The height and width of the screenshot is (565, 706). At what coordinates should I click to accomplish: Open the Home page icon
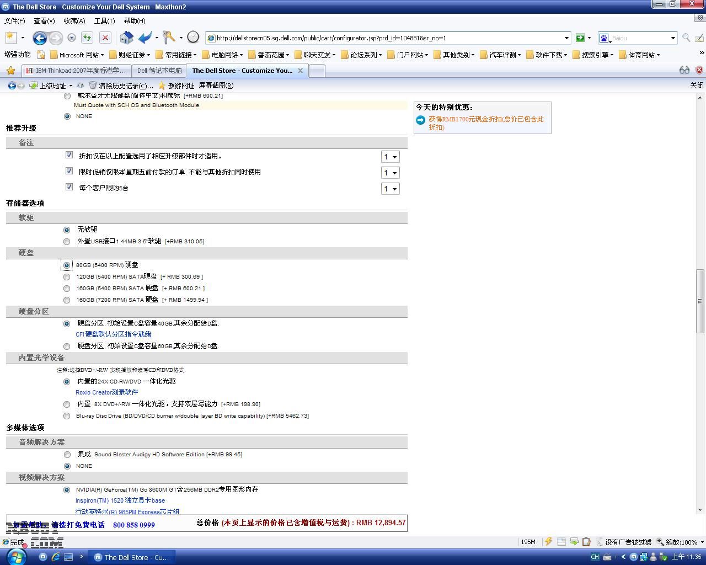coord(126,38)
